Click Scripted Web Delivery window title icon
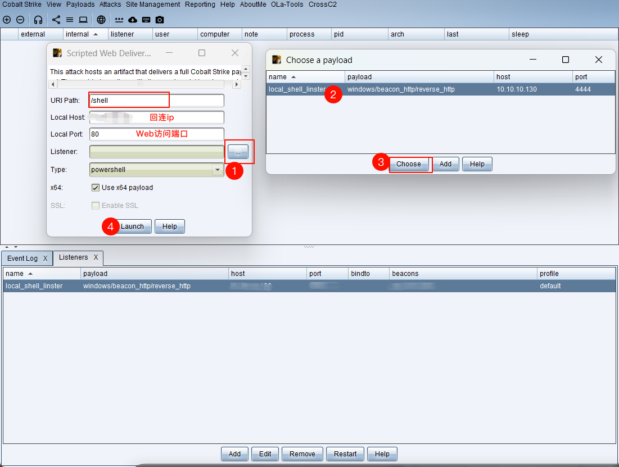The height and width of the screenshot is (467, 619). tap(57, 53)
